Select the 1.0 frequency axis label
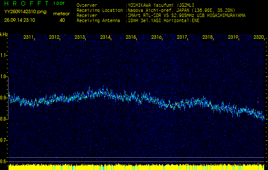Viewport: 268px width, 170px height. [4, 76]
